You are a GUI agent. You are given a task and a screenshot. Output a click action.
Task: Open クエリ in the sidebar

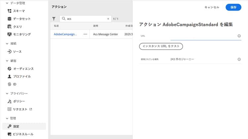coord(17,26)
